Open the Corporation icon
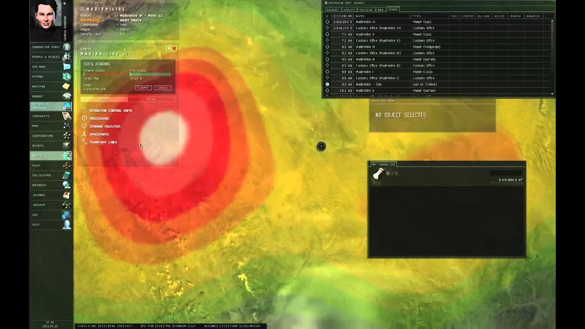This screenshot has height=329, width=585. click(67, 136)
